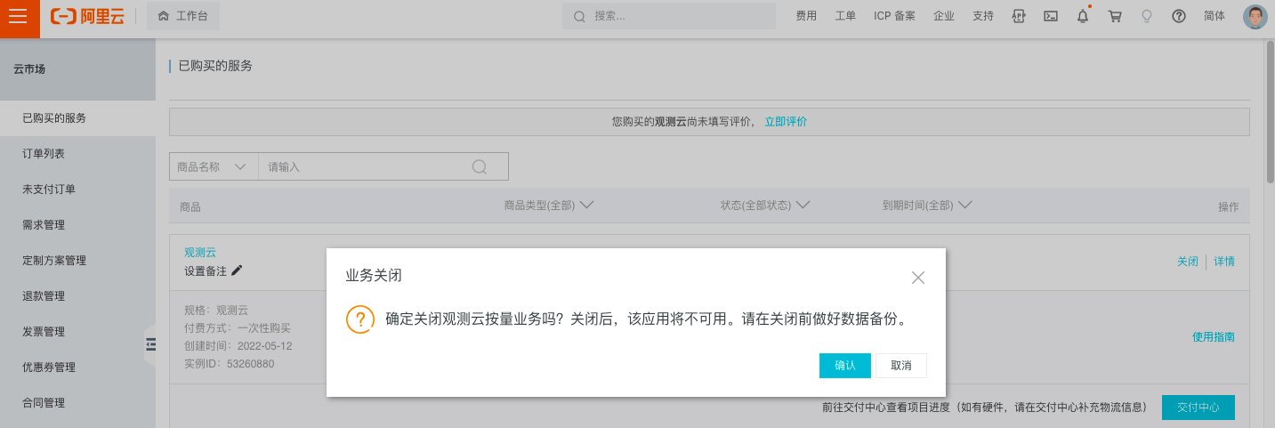Open the 工作台 workbench button

pos(182,16)
